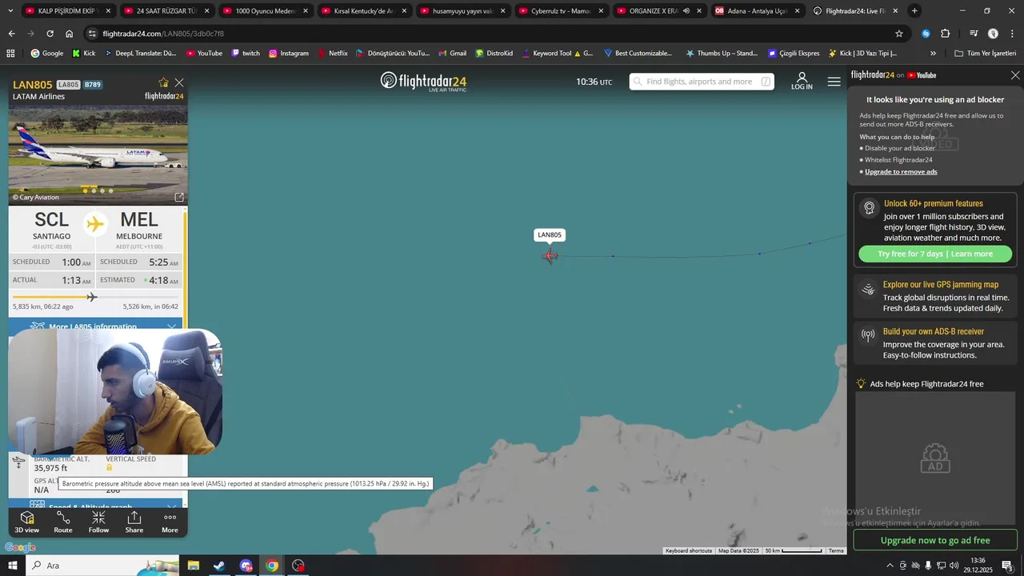The width and height of the screenshot is (1024, 576).
Task: Click the flight progress bar plane marker
Action: pyautogui.click(x=92, y=297)
